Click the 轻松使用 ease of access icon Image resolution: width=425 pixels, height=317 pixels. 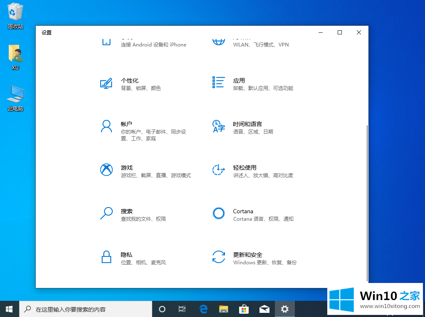tap(219, 170)
